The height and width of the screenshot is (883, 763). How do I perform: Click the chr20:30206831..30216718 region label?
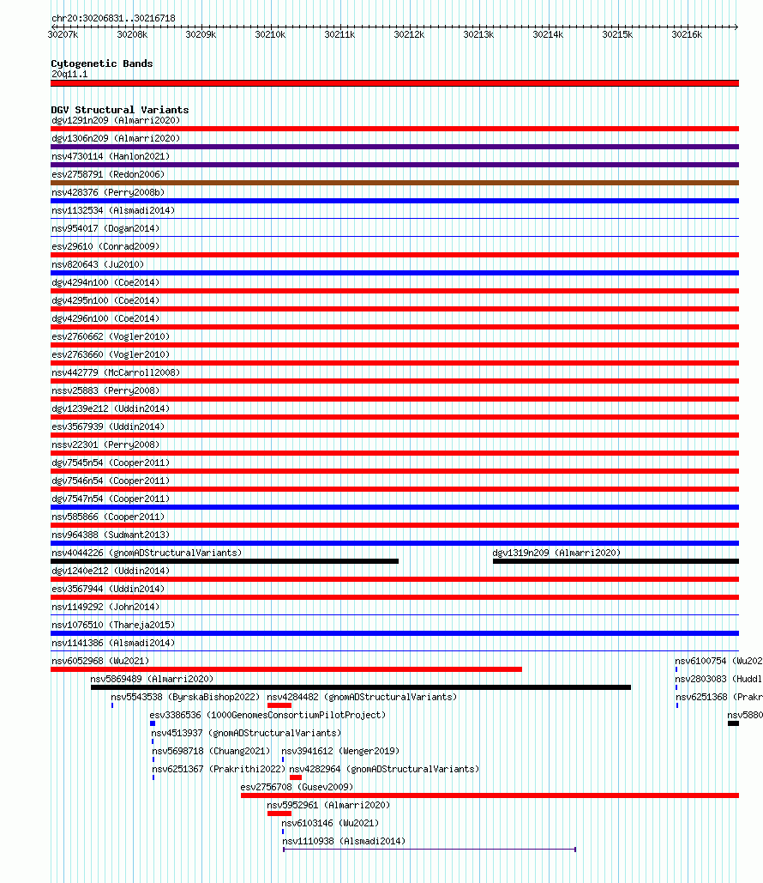[x=113, y=18]
